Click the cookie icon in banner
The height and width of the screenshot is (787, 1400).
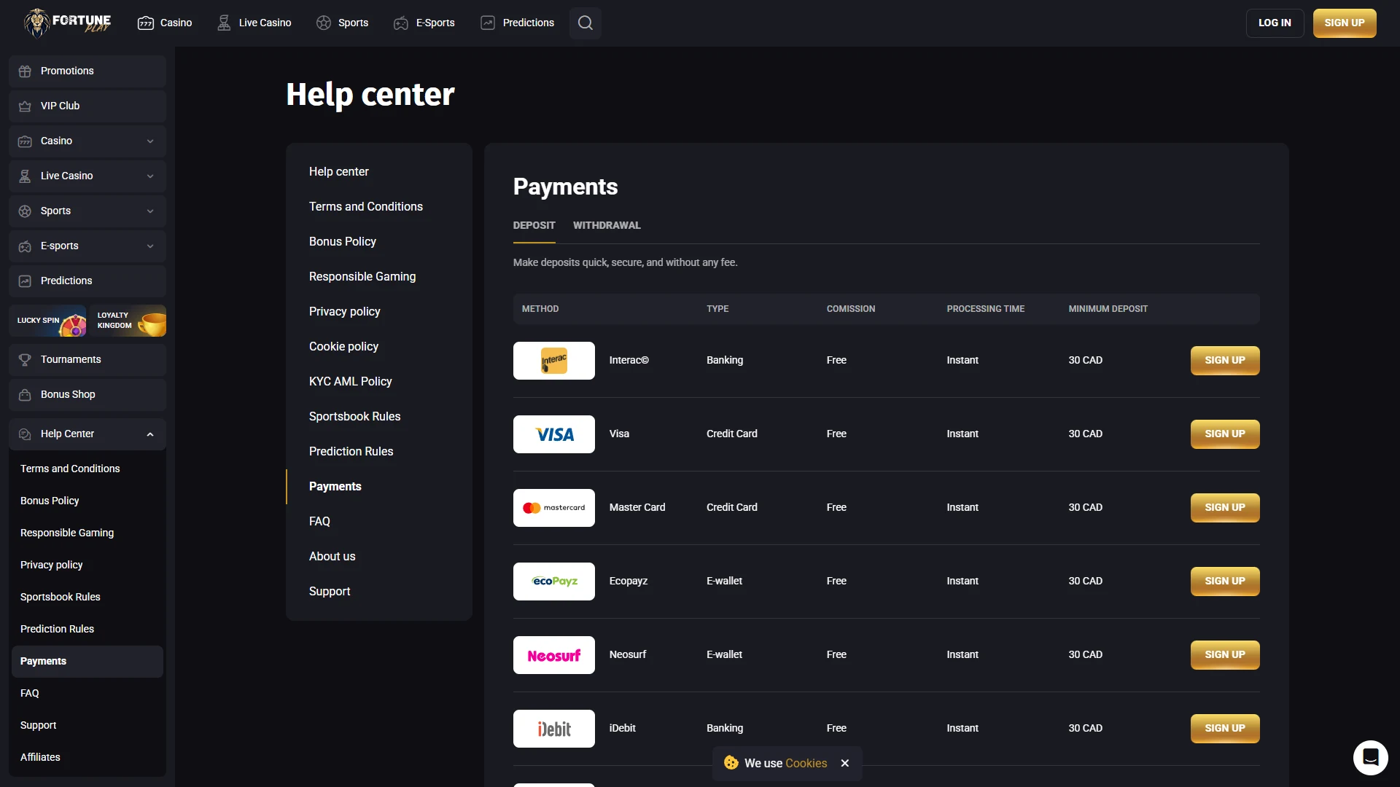pos(731,763)
